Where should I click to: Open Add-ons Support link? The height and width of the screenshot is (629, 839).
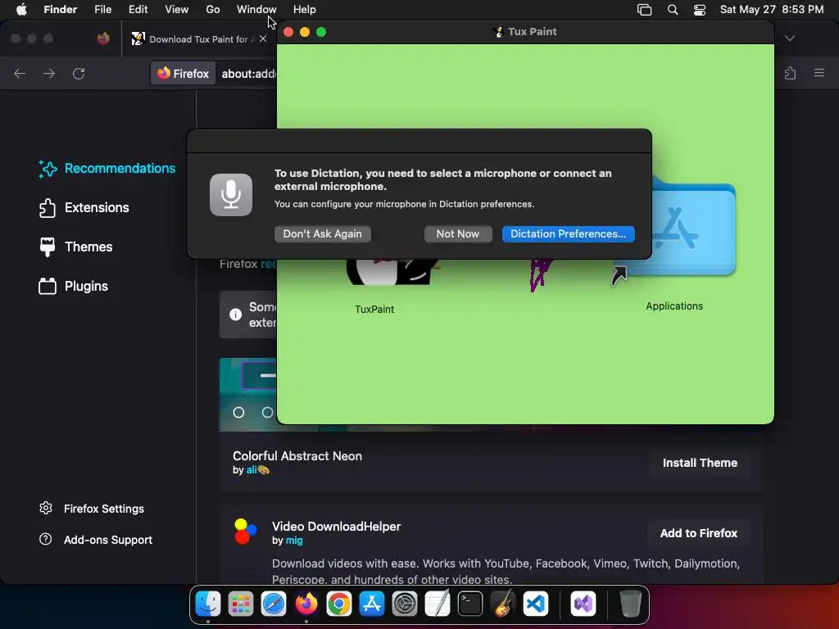click(97, 540)
